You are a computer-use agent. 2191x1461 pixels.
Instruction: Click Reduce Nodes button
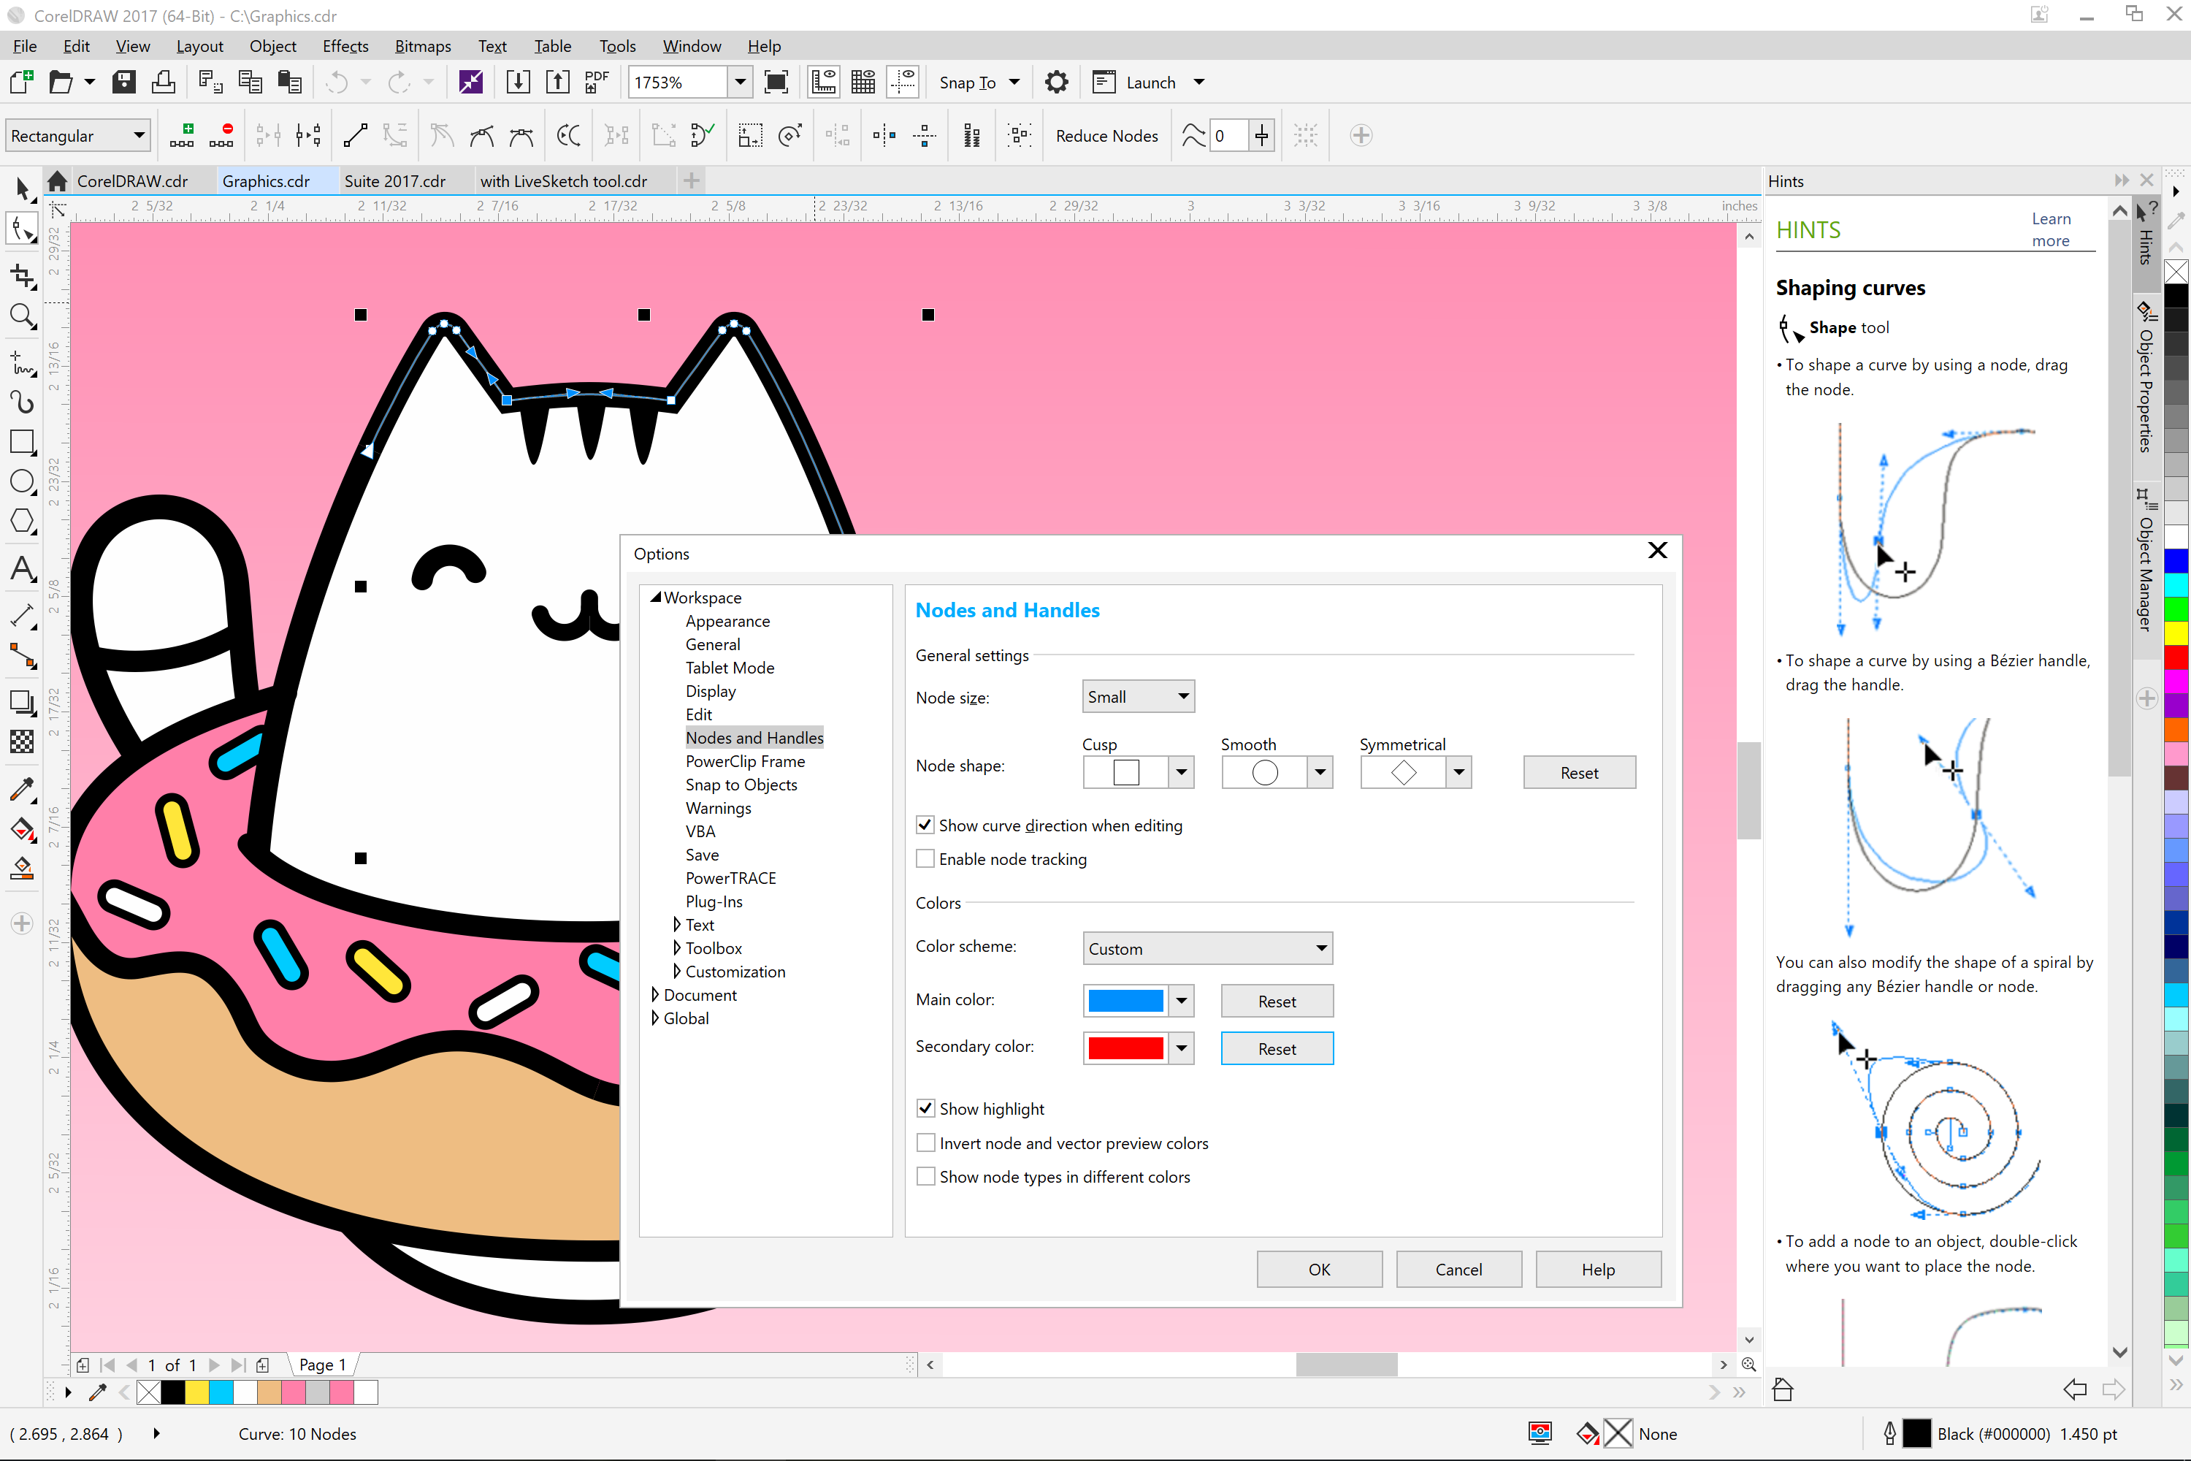(1106, 135)
